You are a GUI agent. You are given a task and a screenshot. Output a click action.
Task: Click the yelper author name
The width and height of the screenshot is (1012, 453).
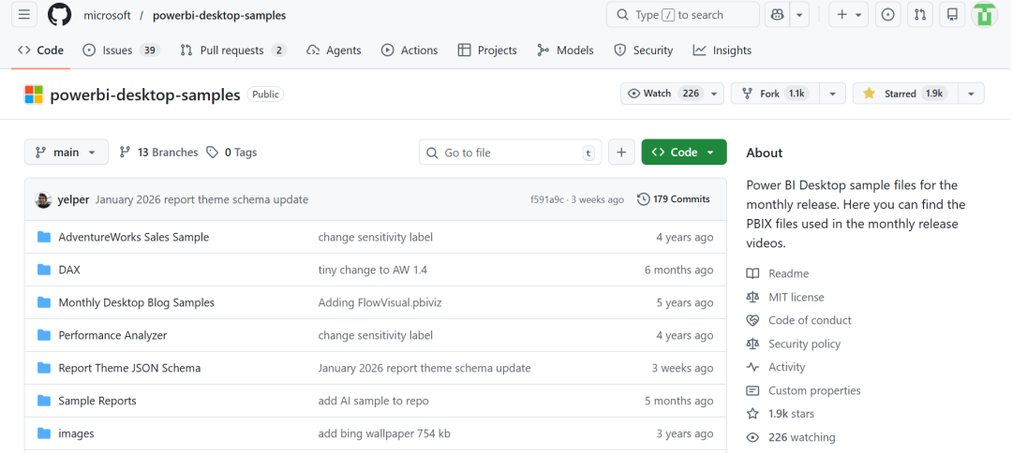click(x=74, y=199)
